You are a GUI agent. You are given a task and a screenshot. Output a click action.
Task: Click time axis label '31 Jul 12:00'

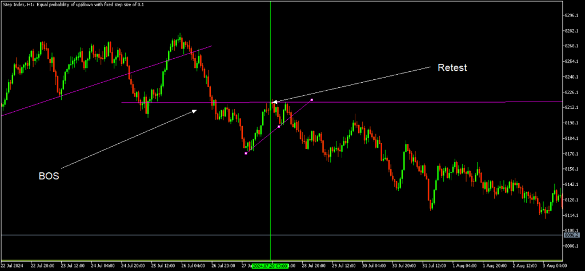click(435, 266)
